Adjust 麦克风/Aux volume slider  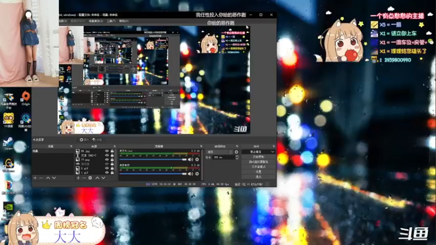point(153,160)
